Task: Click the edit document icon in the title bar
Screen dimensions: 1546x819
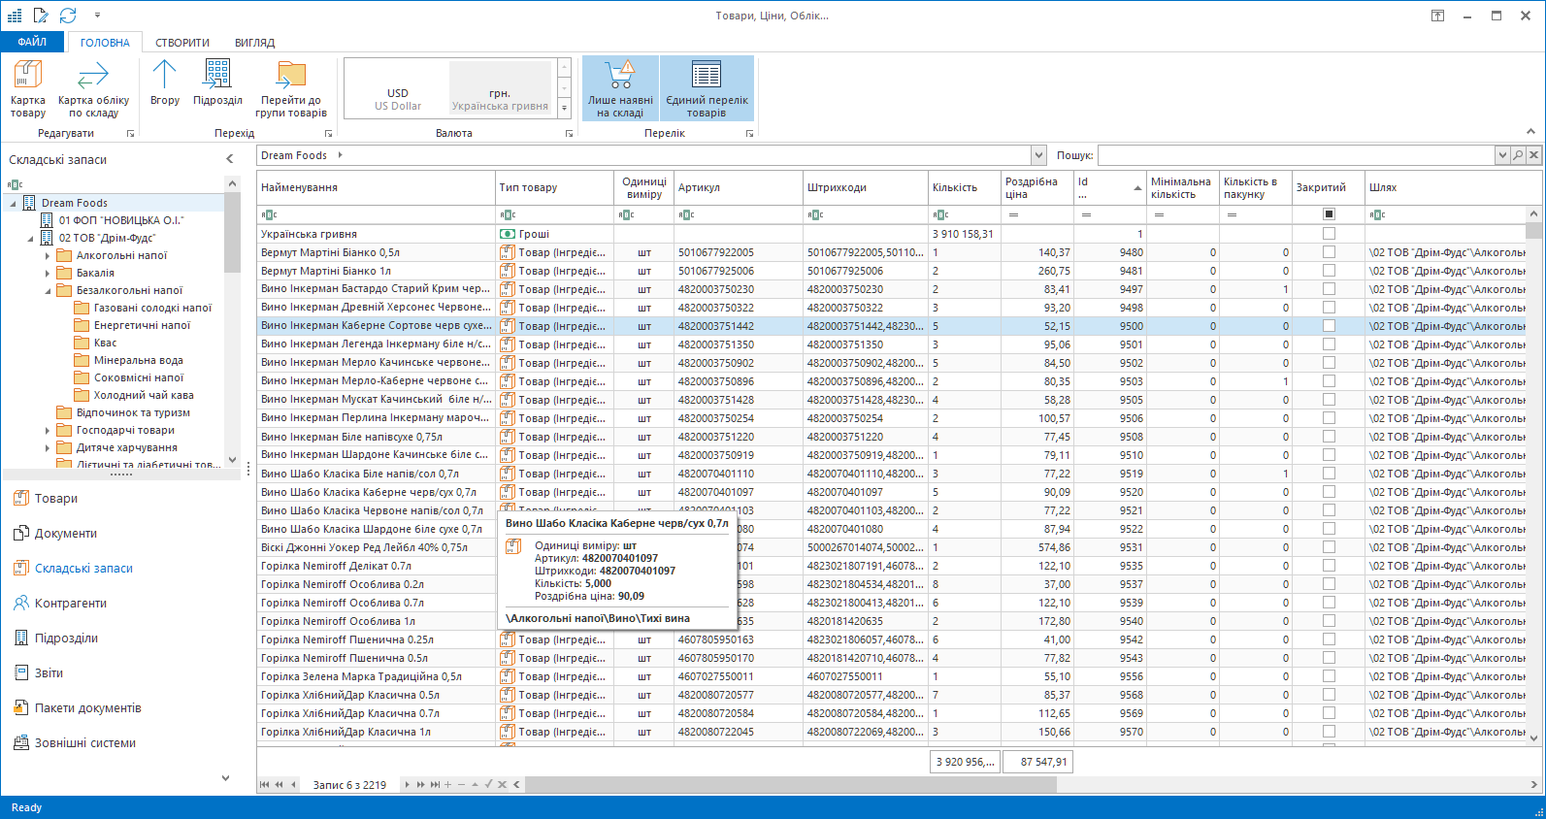Action: tap(40, 15)
